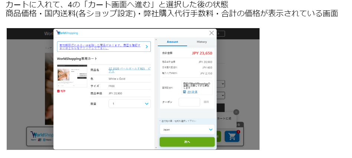The height and width of the screenshot is (158, 352).
Task: Switch to the Amount tab
Action: coord(172,42)
